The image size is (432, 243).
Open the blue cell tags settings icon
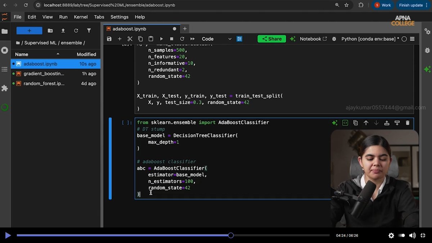(239, 39)
